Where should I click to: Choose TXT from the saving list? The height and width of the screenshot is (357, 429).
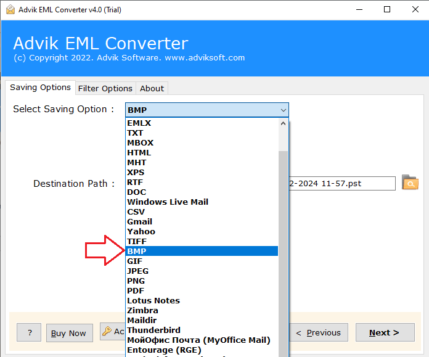202,133
